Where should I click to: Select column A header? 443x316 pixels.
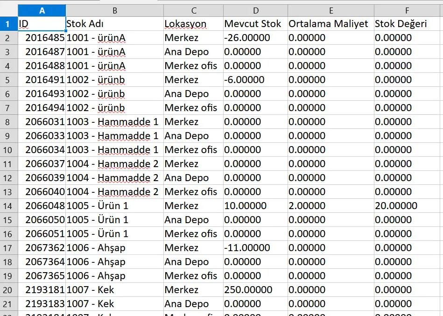click(42, 11)
